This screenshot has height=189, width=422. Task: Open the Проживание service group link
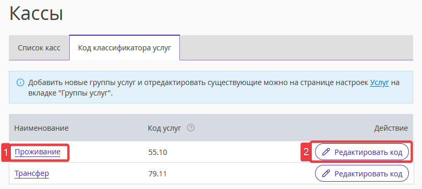(37, 152)
